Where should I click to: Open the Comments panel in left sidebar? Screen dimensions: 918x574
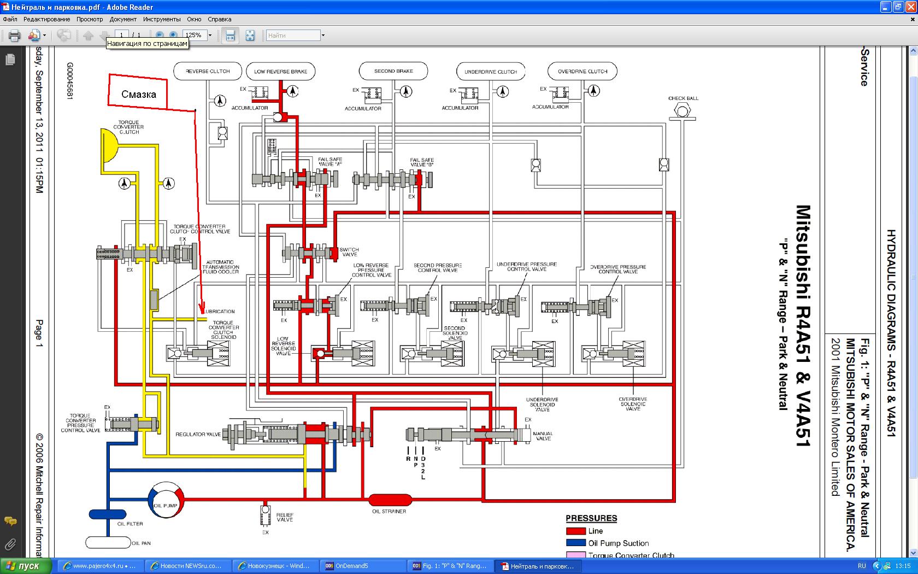10,521
